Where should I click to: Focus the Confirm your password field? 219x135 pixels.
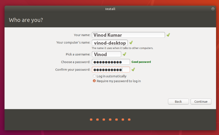(111, 70)
